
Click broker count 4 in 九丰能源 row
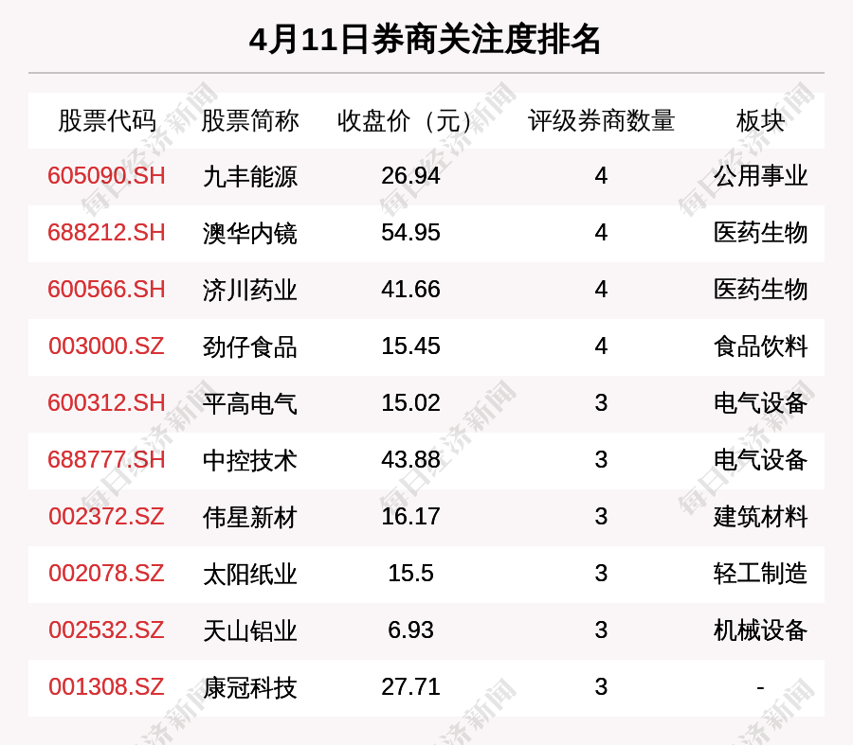tap(601, 175)
